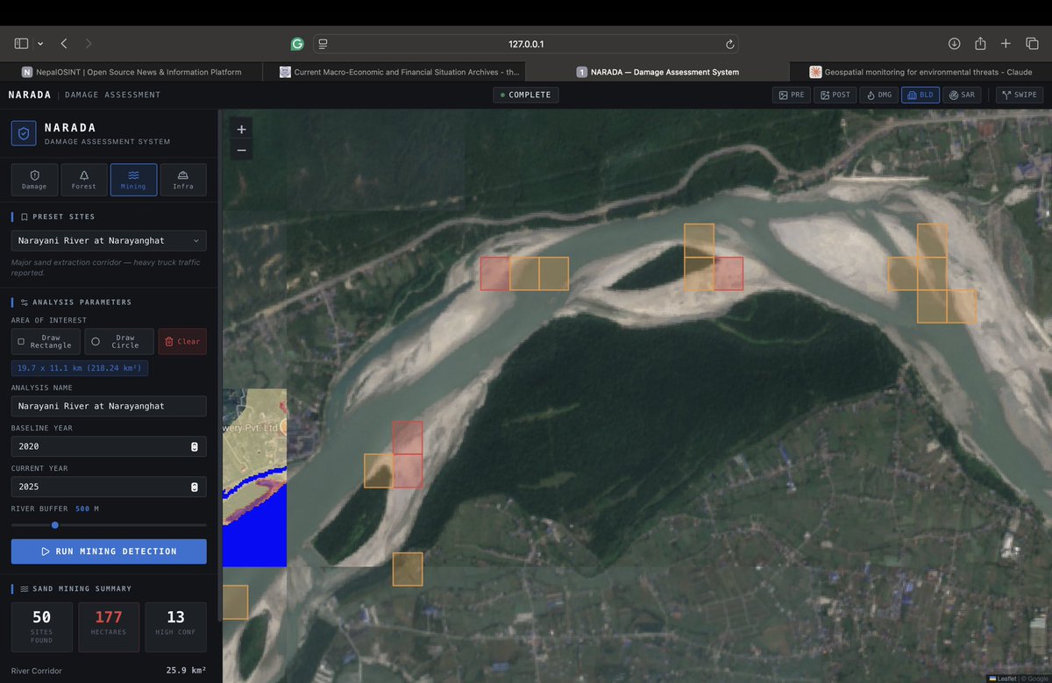Click the 50 Sites Found card

tap(41, 627)
